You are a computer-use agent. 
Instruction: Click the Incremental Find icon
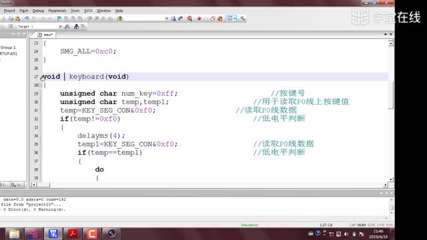click(x=180, y=19)
